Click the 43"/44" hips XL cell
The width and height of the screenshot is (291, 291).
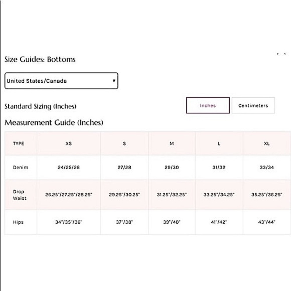[267, 222]
